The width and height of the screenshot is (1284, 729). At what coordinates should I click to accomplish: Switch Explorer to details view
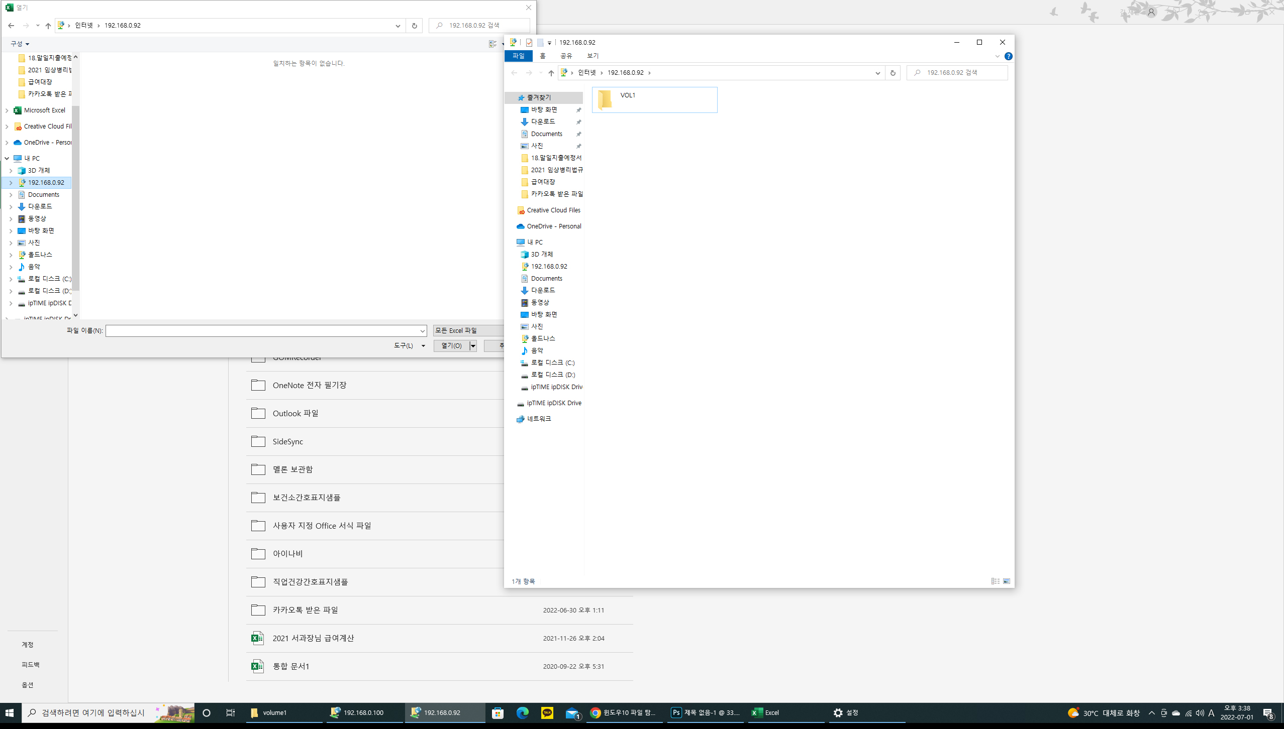point(995,581)
